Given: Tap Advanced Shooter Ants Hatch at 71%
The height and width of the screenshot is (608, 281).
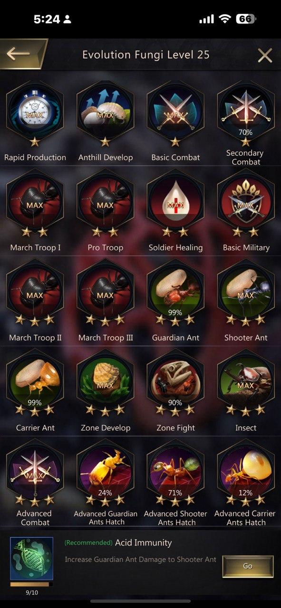Looking at the screenshot, I should (175, 473).
